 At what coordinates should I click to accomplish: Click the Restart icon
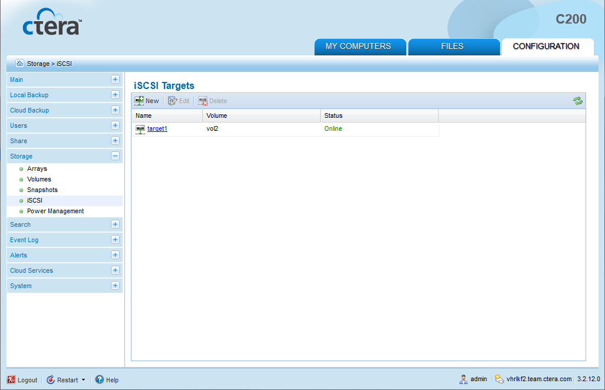tap(51, 379)
